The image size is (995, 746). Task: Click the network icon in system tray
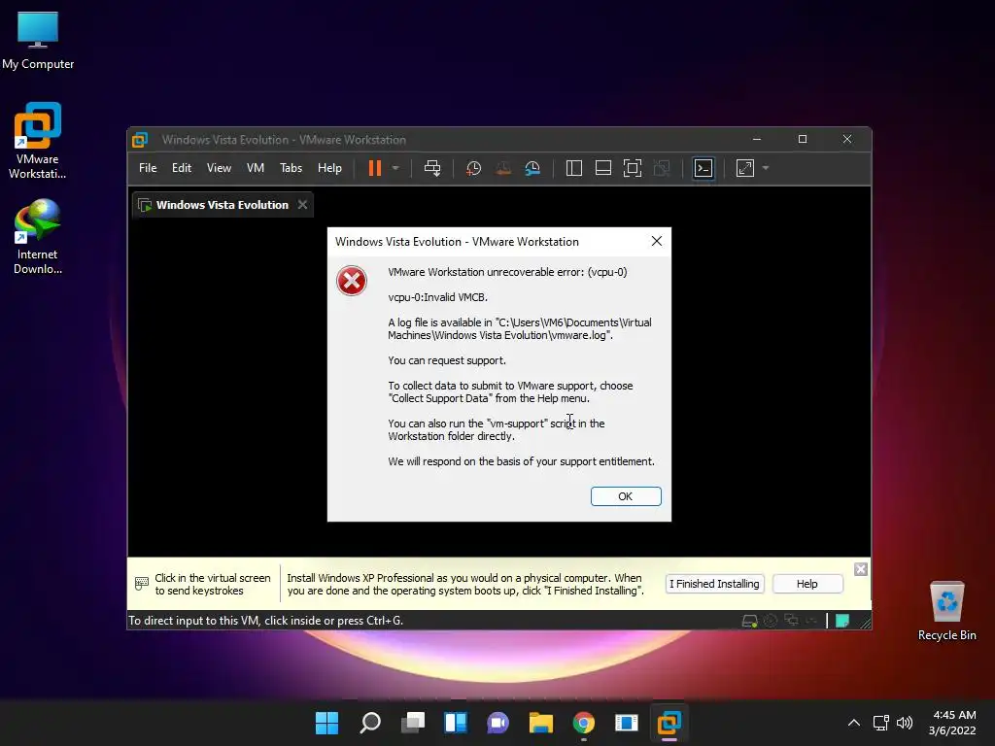[x=880, y=723]
